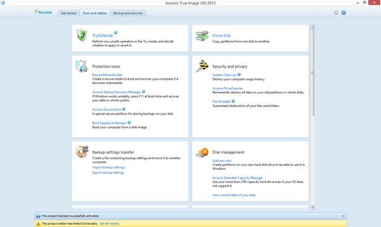
Task: Click the vertical scrollbar thumb
Action: click(x=312, y=73)
